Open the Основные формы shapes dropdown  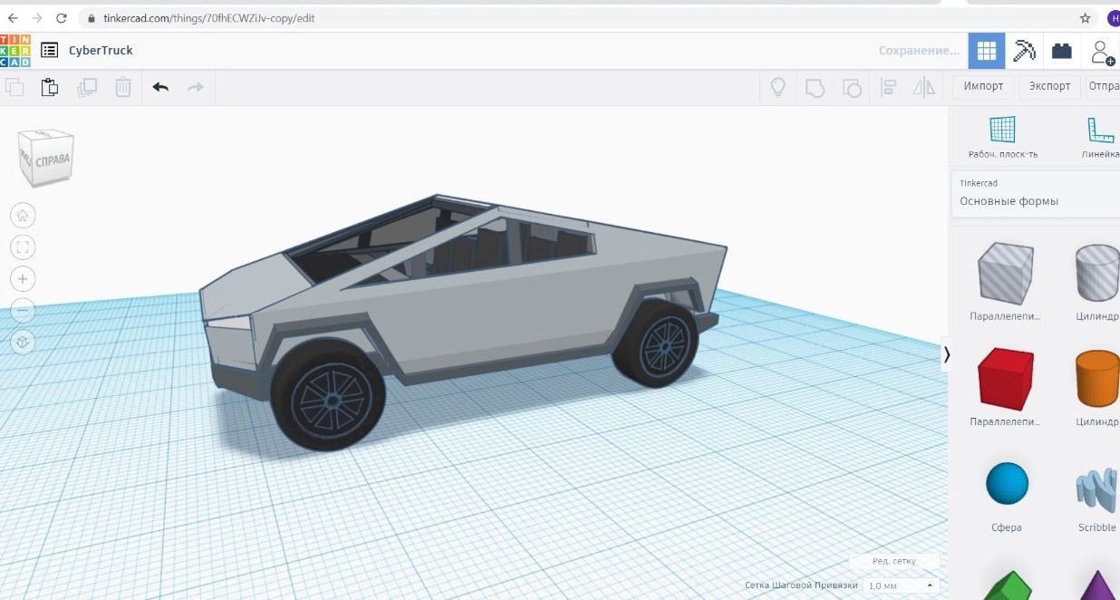click(x=1036, y=194)
